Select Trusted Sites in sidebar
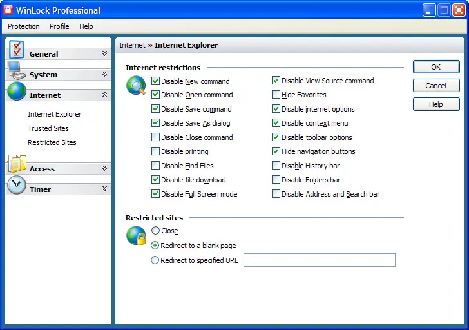 tap(48, 128)
